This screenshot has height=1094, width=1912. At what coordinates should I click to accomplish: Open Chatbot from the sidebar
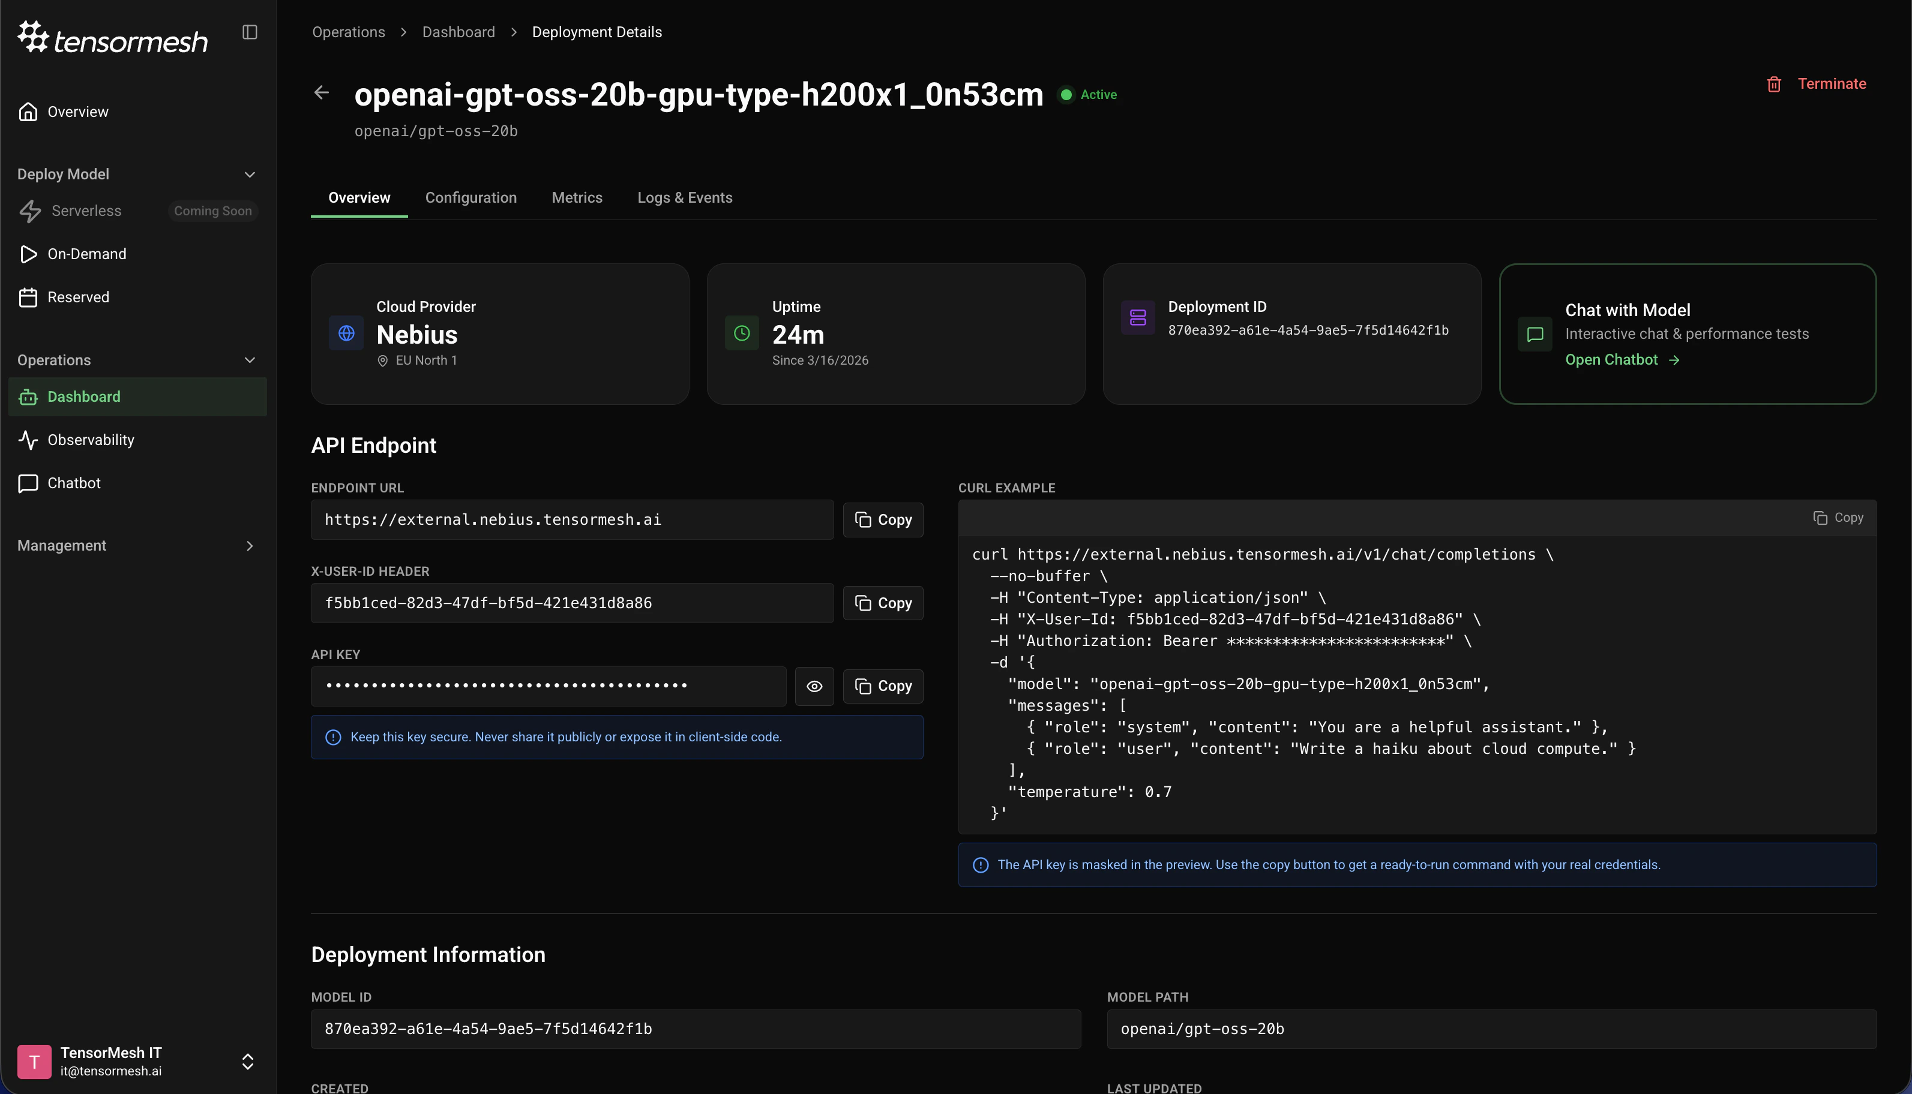(x=74, y=483)
